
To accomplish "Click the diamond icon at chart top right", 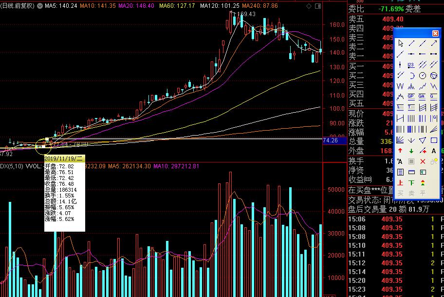I will (309, 6).
